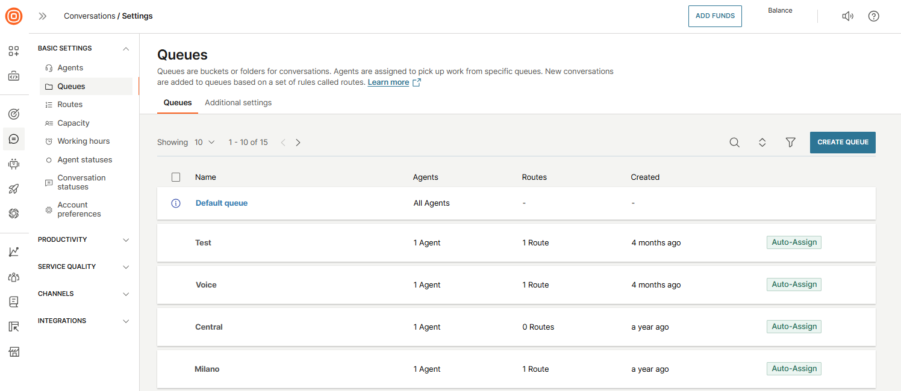
Task: Expand the sidebar with double chevron icon
Action: click(43, 16)
